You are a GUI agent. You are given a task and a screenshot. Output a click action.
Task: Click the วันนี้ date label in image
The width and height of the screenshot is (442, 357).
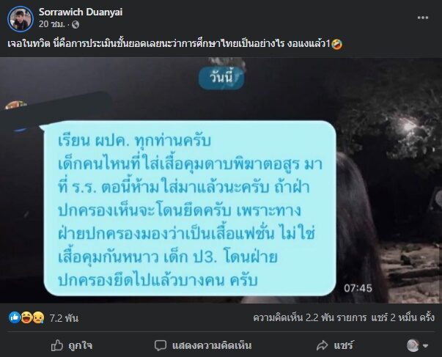[221, 78]
